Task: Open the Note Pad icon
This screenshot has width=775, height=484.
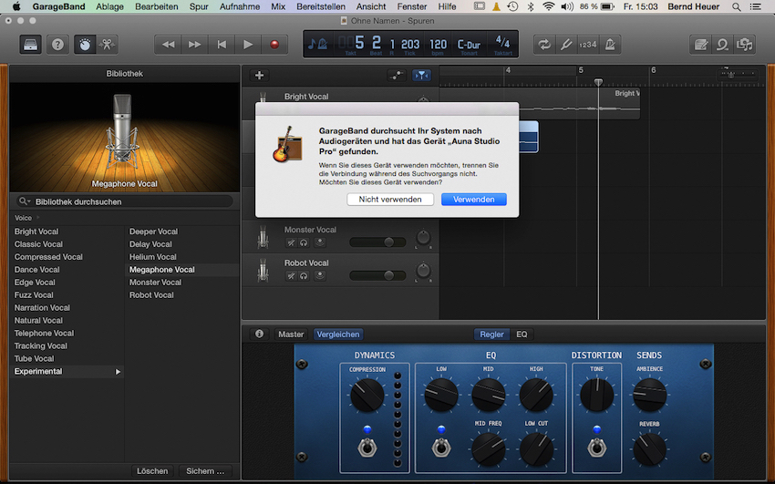Action: pos(701,45)
